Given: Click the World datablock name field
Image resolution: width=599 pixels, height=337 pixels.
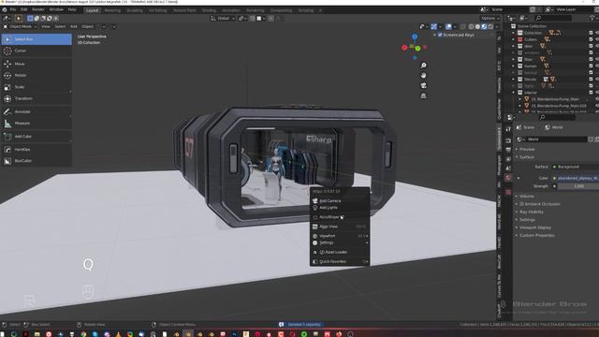Looking at the screenshot, I should [x=557, y=139].
